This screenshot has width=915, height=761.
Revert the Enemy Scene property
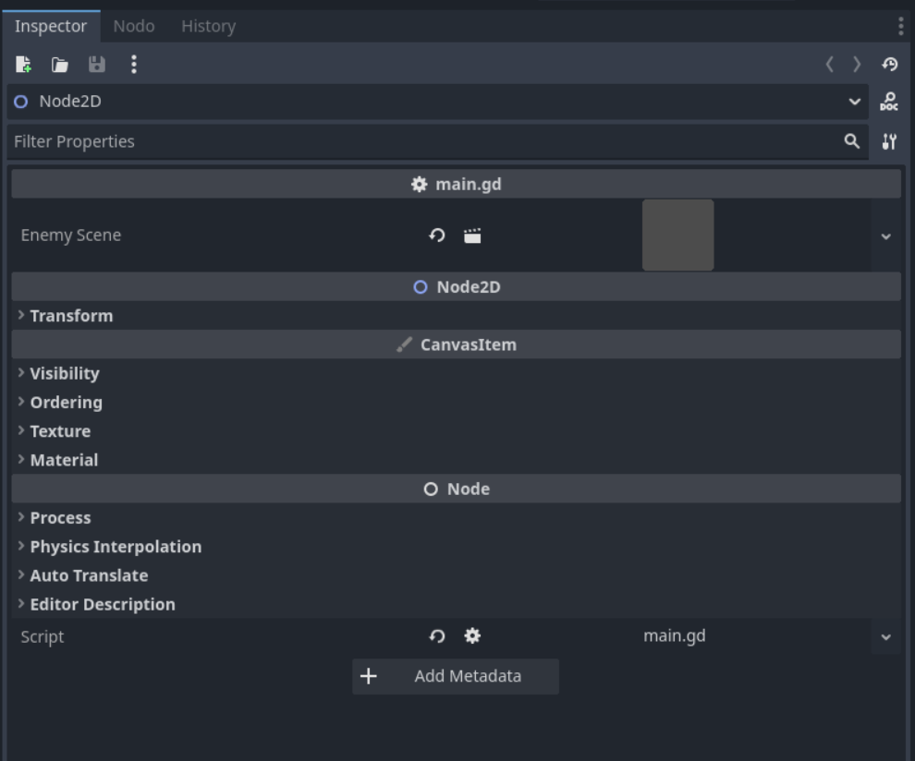tap(437, 236)
